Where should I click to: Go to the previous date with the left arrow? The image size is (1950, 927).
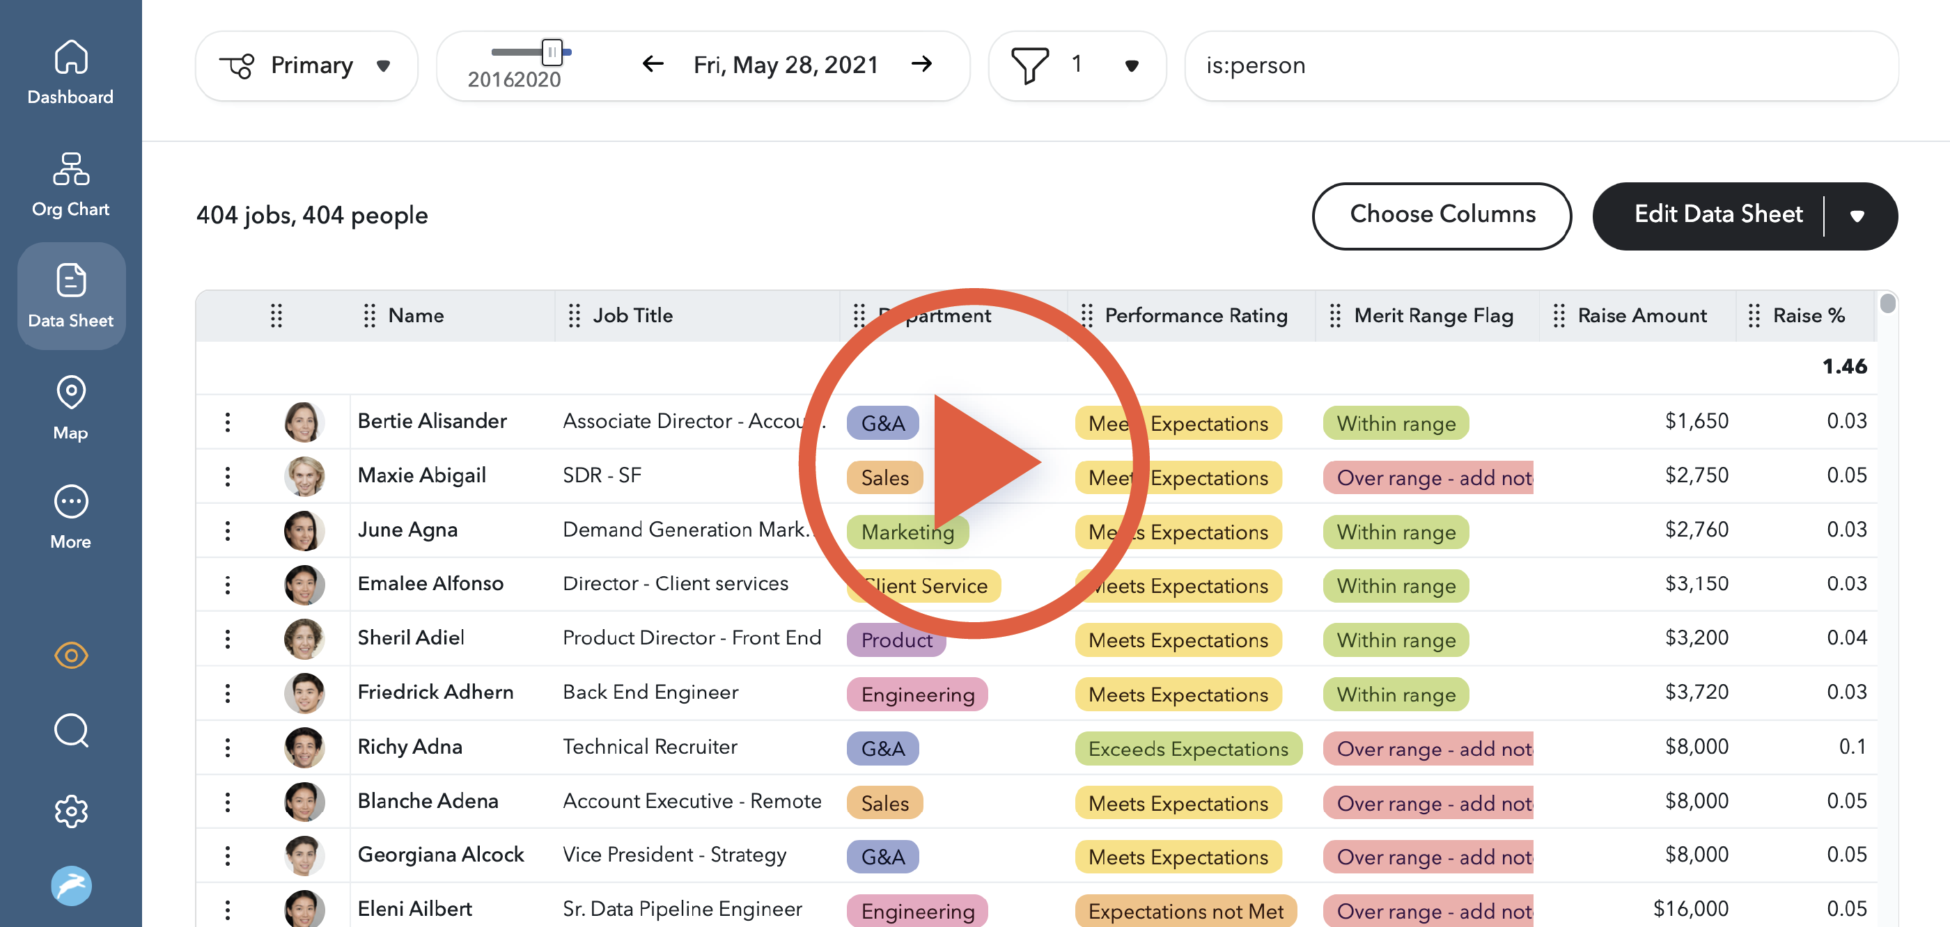[653, 64]
